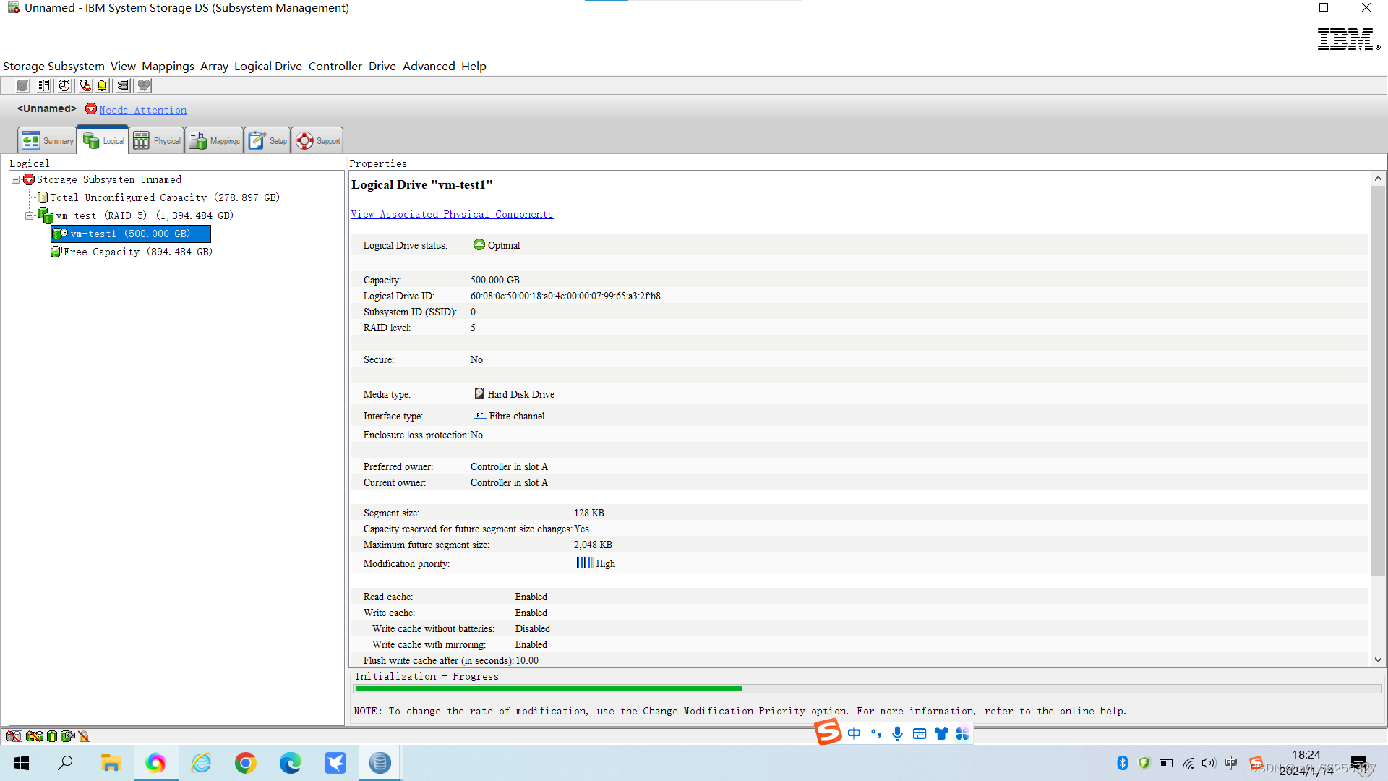This screenshot has height=781, width=1388.
Task: Click the heart-shaped rightmost toolbar icon
Action: click(143, 85)
